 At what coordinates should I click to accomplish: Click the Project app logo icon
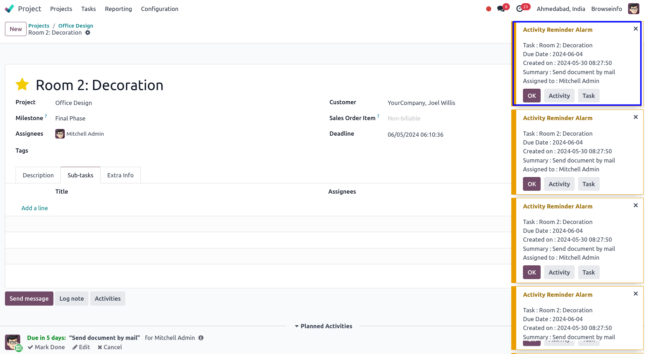click(10, 9)
